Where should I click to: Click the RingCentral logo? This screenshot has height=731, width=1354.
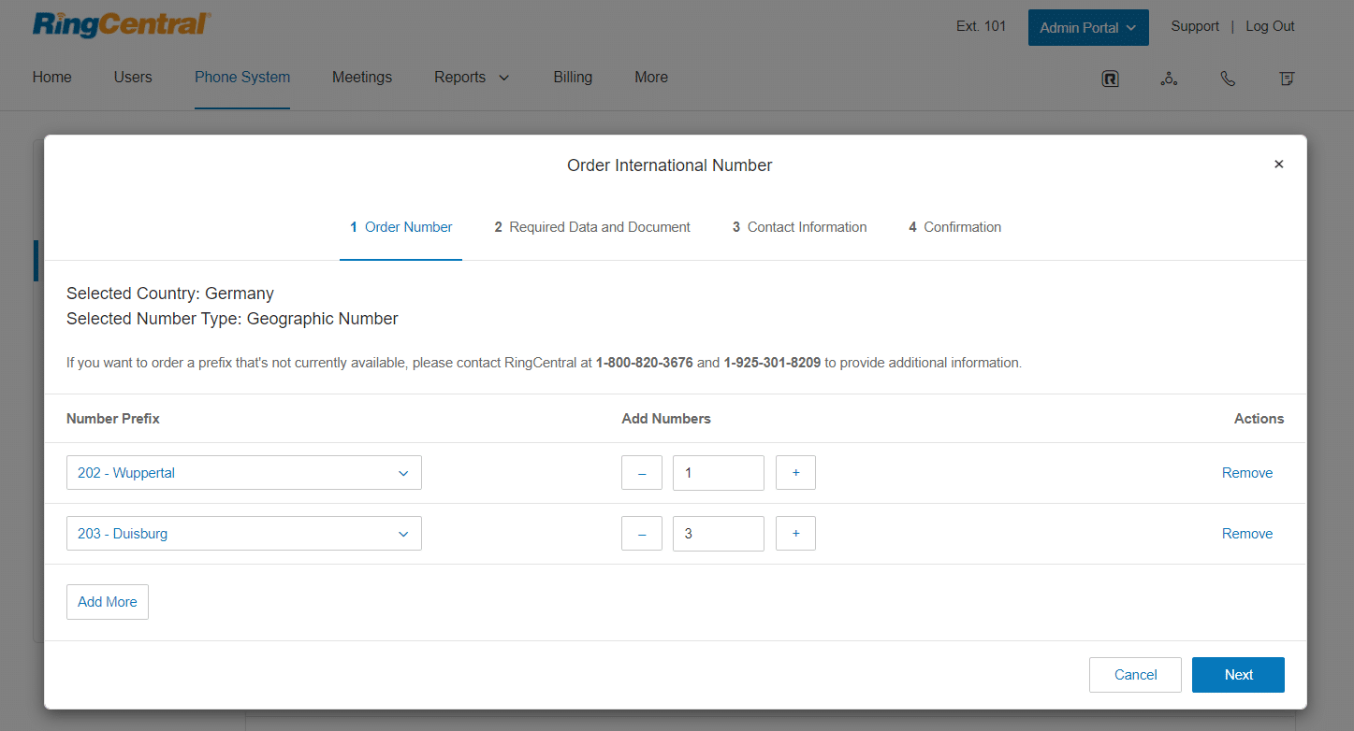pos(122,25)
